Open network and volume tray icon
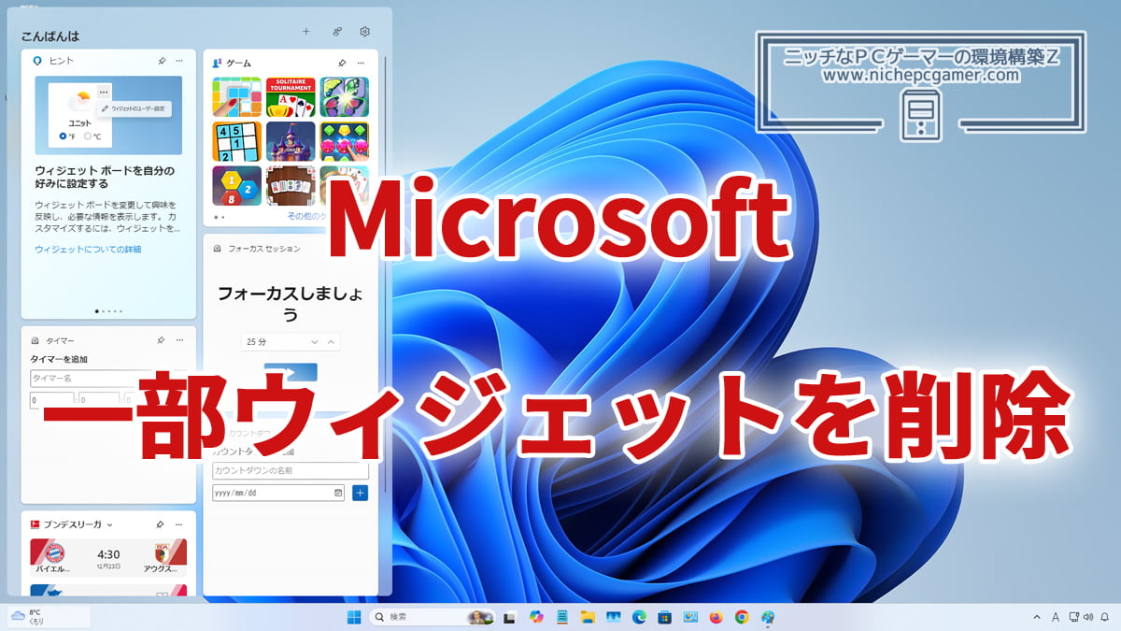The image size is (1121, 631). coord(1080,617)
